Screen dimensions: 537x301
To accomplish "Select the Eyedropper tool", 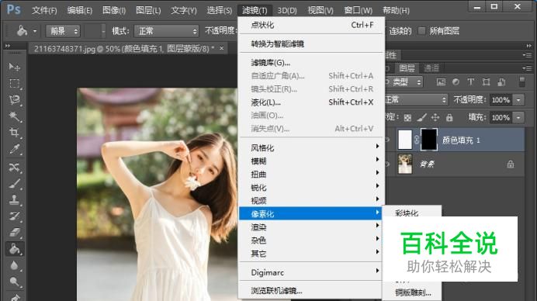I will click(15, 149).
